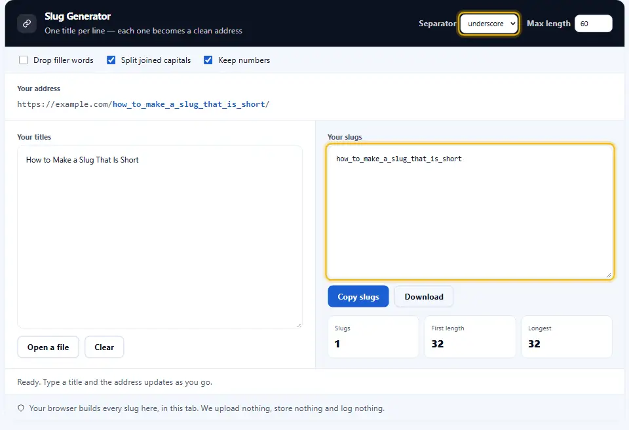Select the First length value 32
629x430 pixels.
pos(437,344)
